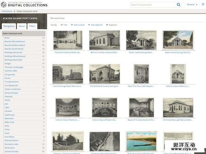
Task: Open Tottenville National Bank postcard thumbnail
Action: click(x=68, y=40)
